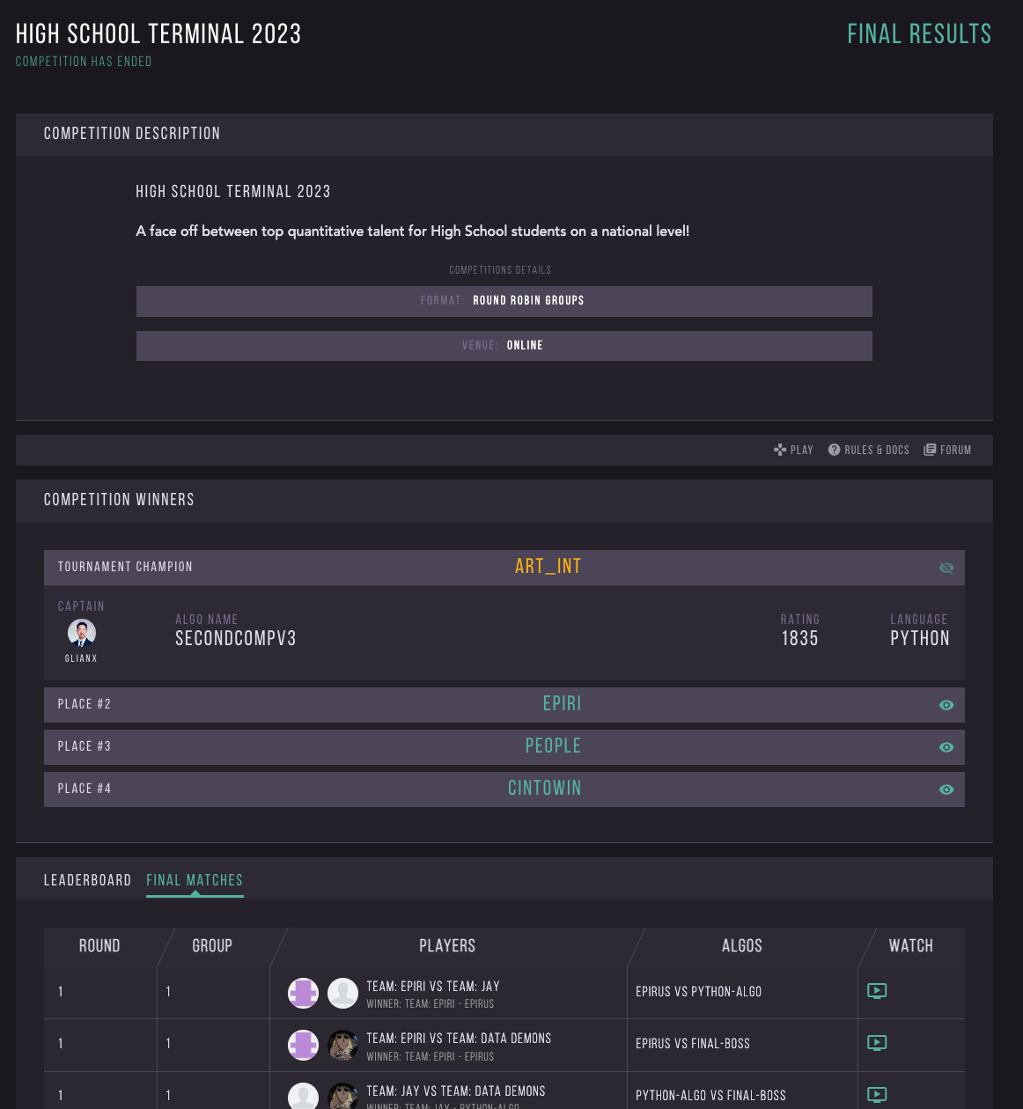
Task: Click the SECONDCOMPV3 algo name
Action: (x=236, y=638)
